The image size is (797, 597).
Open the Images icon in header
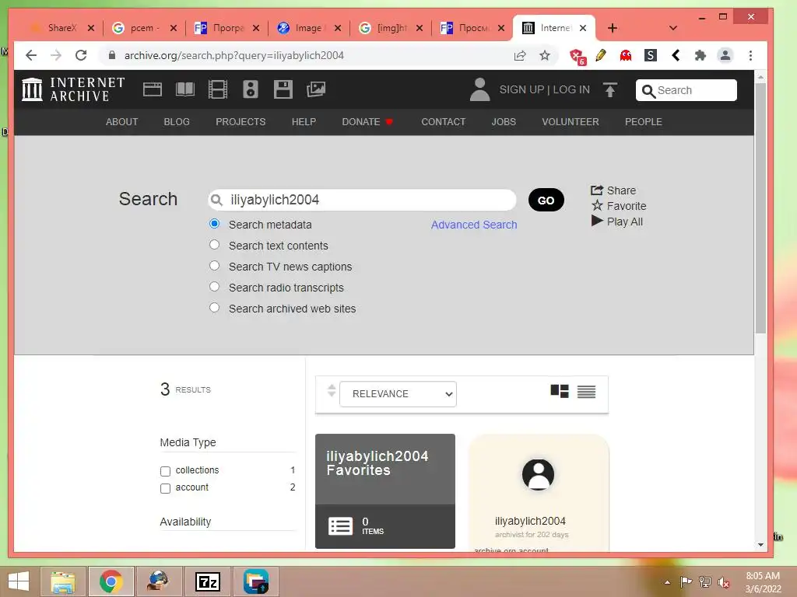316,89
